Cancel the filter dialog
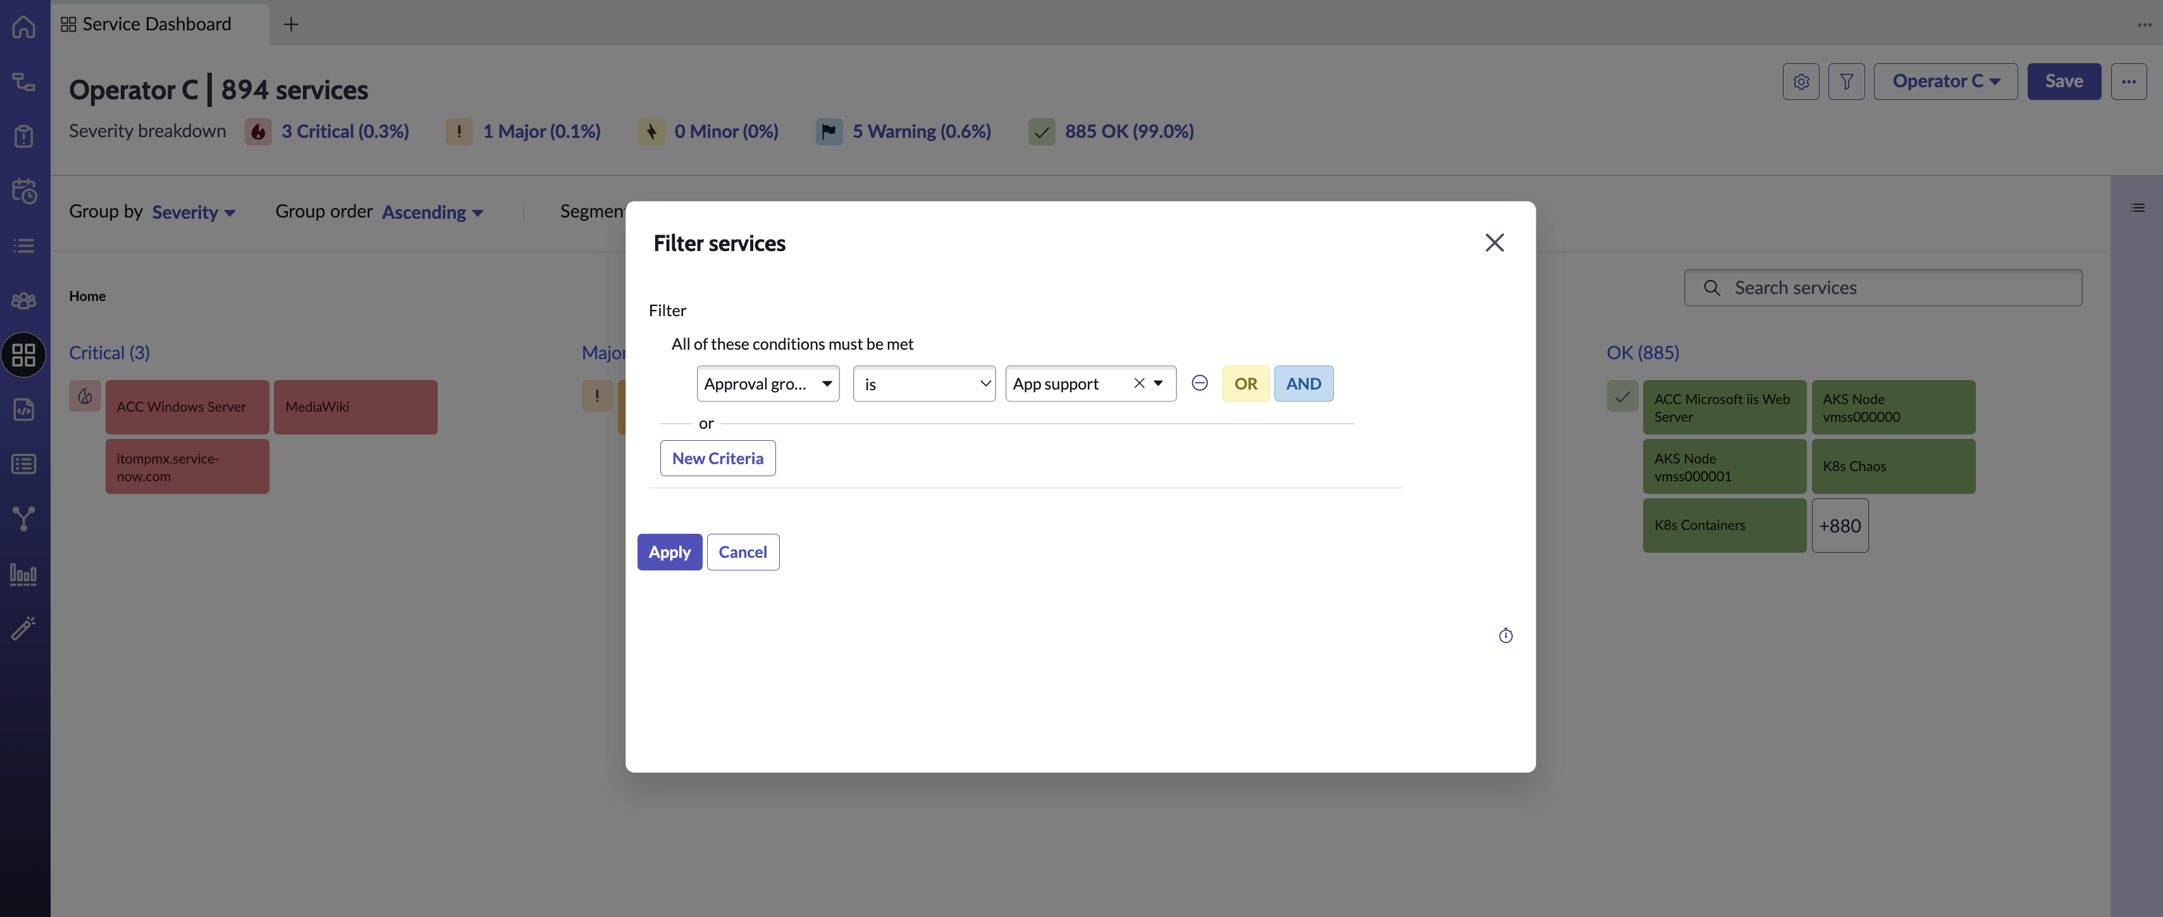Image resolution: width=2163 pixels, height=917 pixels. point(743,551)
